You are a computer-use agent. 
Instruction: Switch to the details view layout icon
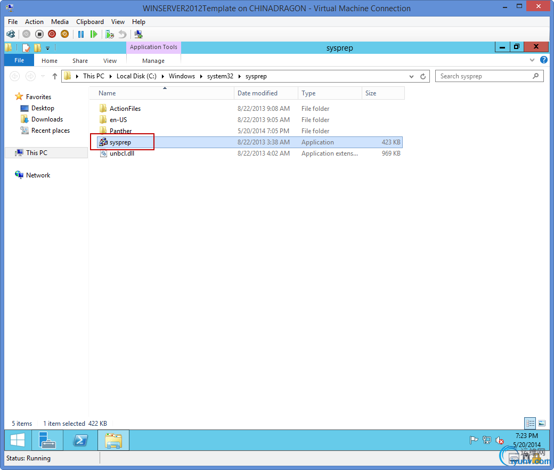coord(530,423)
